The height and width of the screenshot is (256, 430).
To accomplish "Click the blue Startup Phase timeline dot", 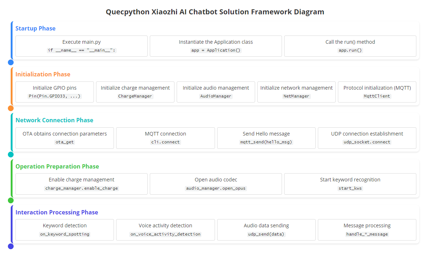I will [11, 62].
